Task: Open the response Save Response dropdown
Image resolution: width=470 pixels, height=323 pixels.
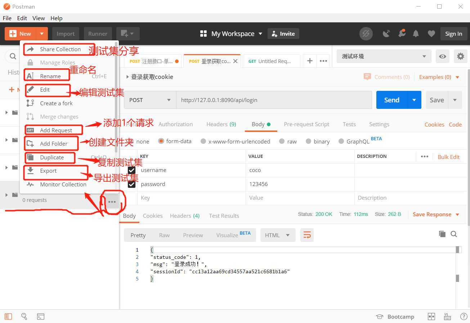Action: 436,214
